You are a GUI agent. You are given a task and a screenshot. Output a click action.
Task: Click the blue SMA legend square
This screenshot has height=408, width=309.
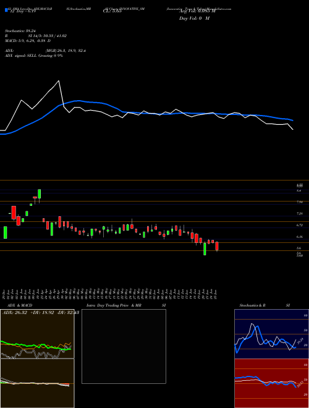[x=6, y=10]
